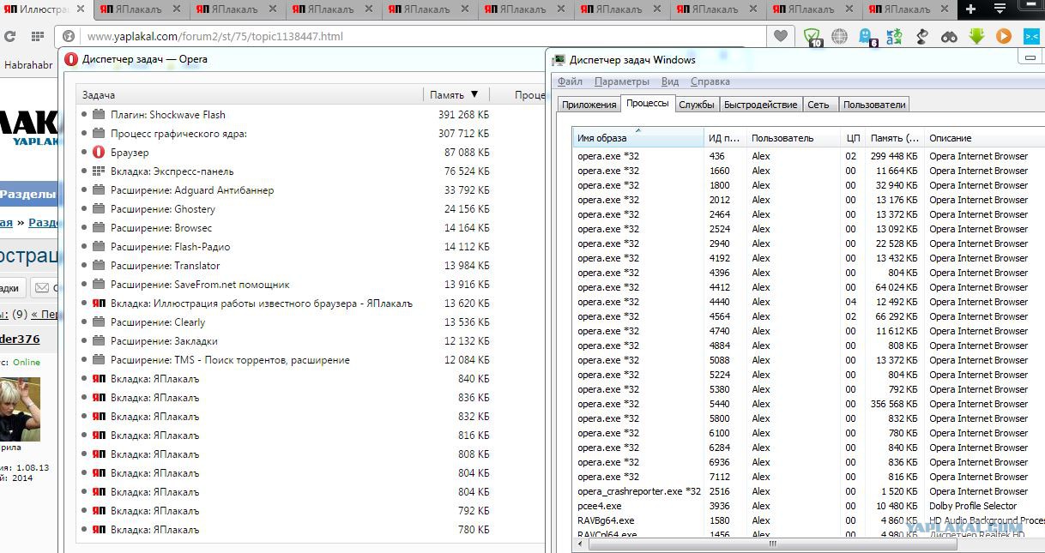Select the RAVBg64.exe process
Screen dimensions: 1045x553
click(x=809, y=520)
